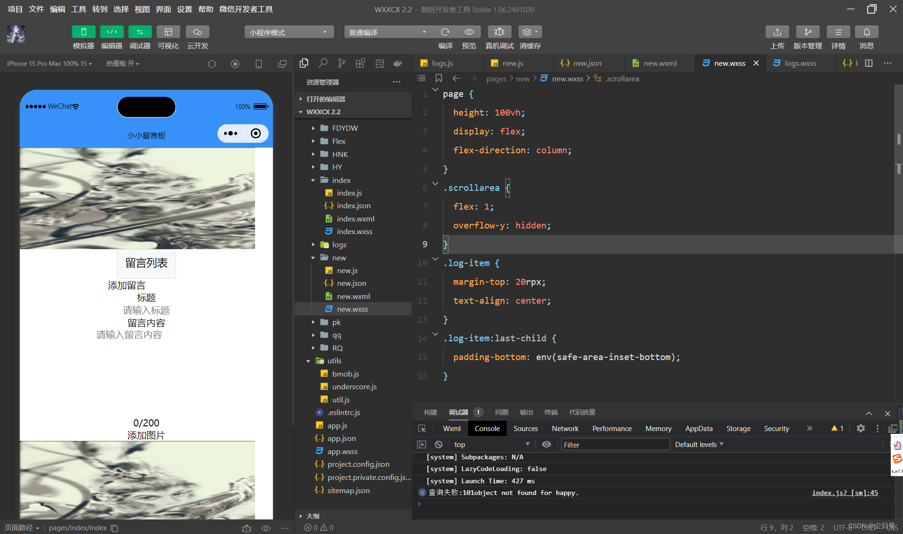The width and height of the screenshot is (903, 534).
Task: Start real device debugging
Action: tap(499, 32)
